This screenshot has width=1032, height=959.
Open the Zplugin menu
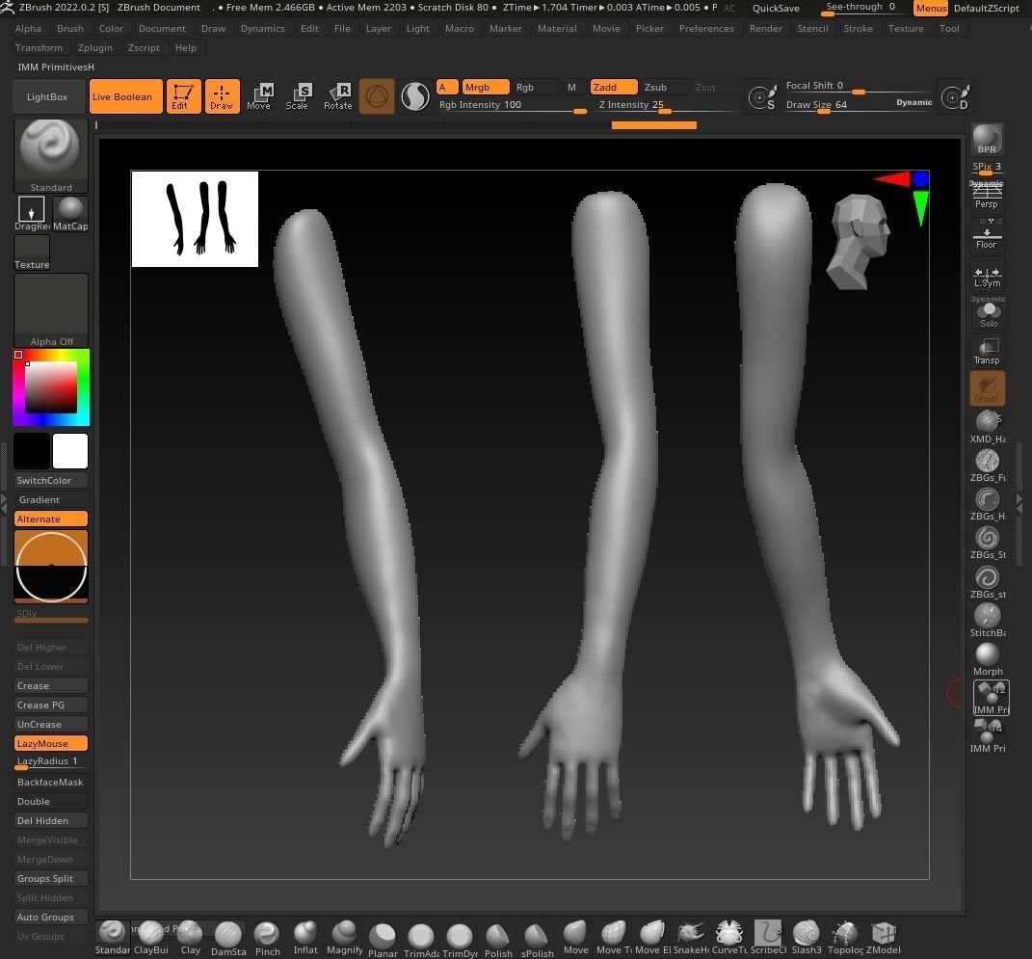click(x=95, y=47)
